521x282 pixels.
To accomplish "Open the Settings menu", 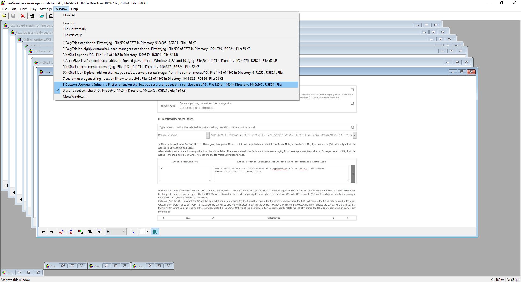I will pos(46,9).
